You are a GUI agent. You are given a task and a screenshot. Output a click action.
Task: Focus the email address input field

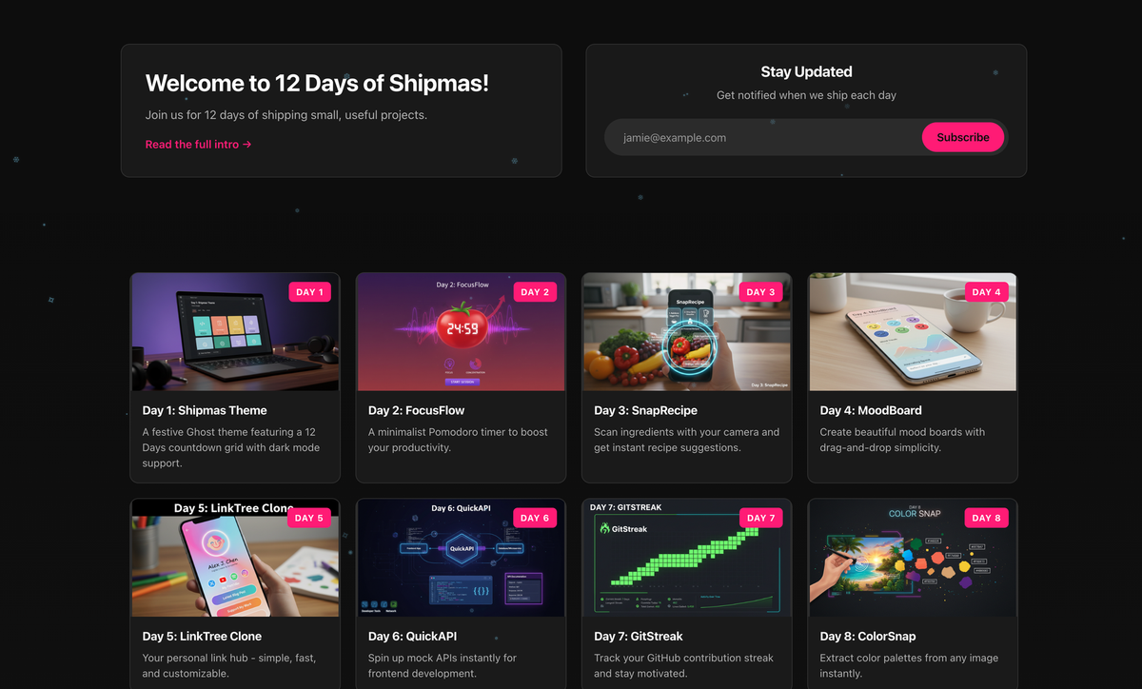(x=765, y=137)
